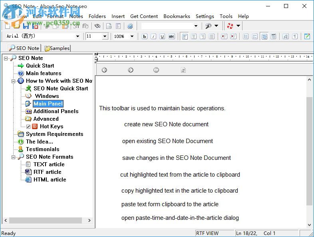314x237 pixels.
Task: Select RTF article tree item
Action: [x=47, y=172]
